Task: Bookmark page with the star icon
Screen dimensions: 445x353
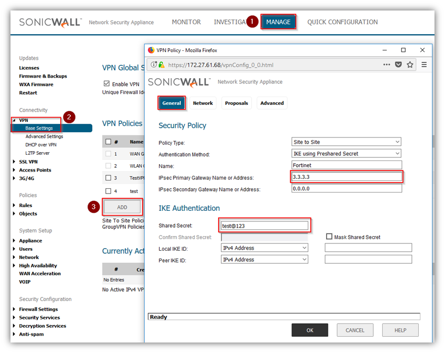Action: [410, 65]
